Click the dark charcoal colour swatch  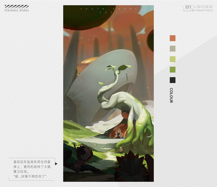point(173,80)
